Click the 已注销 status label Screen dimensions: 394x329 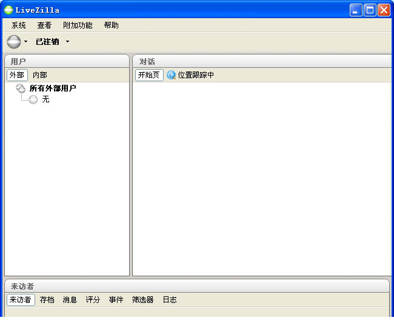click(47, 41)
